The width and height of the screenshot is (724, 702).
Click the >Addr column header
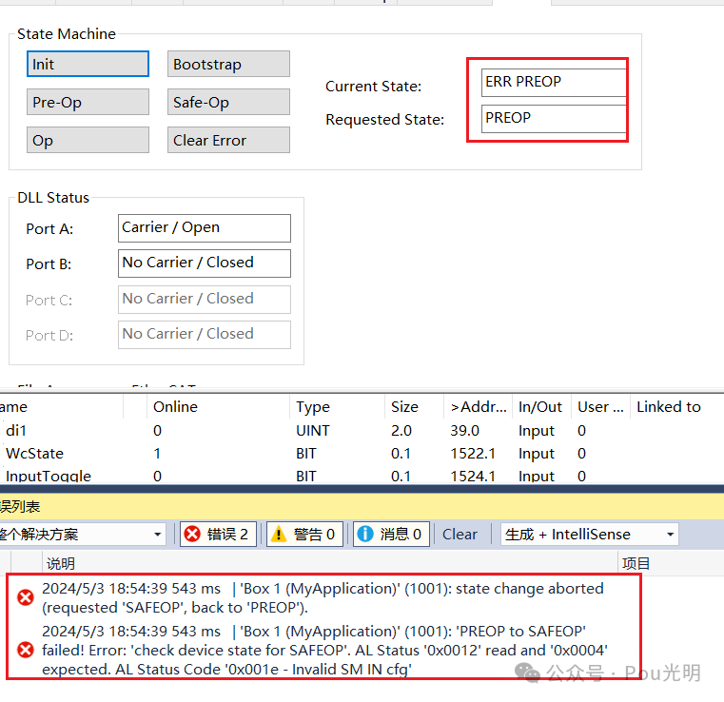coord(479,406)
